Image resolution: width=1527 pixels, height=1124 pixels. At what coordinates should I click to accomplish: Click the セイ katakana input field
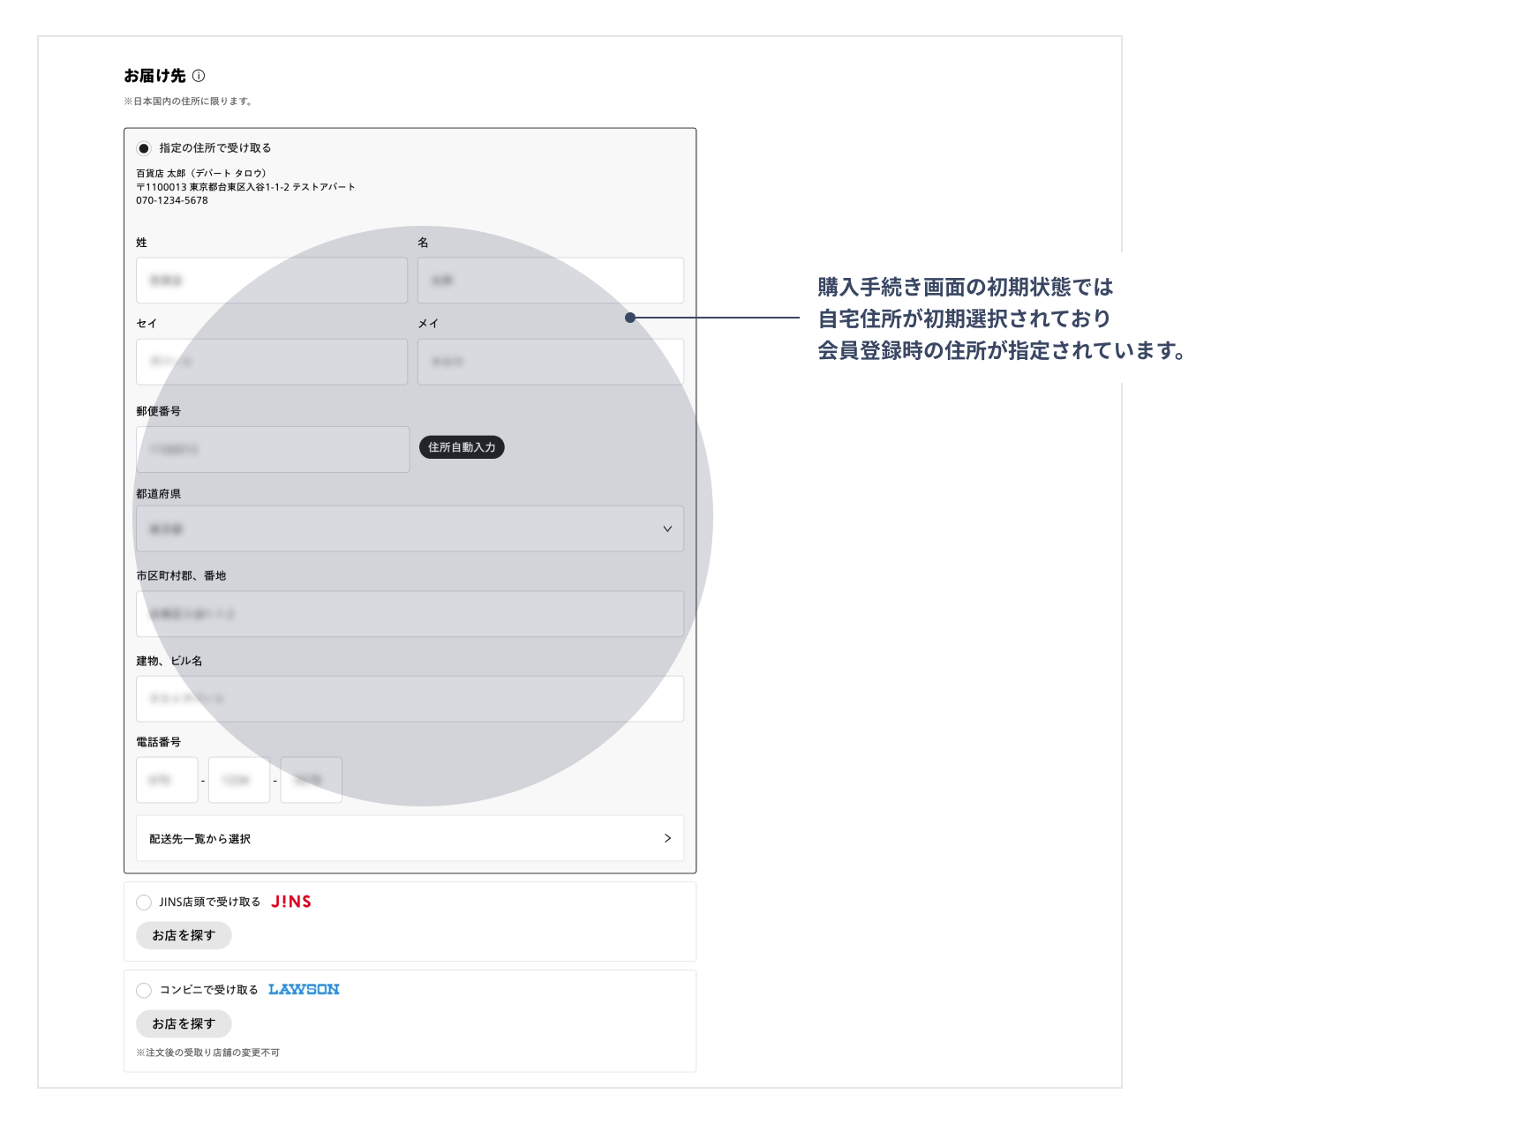coord(271,362)
